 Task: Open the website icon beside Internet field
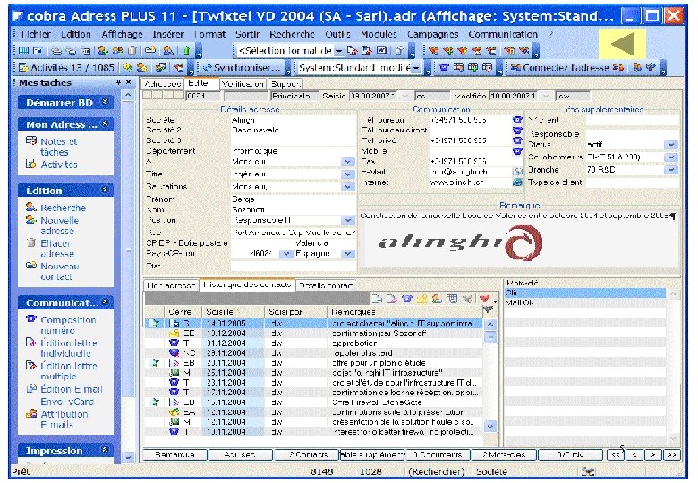pyautogui.click(x=517, y=182)
